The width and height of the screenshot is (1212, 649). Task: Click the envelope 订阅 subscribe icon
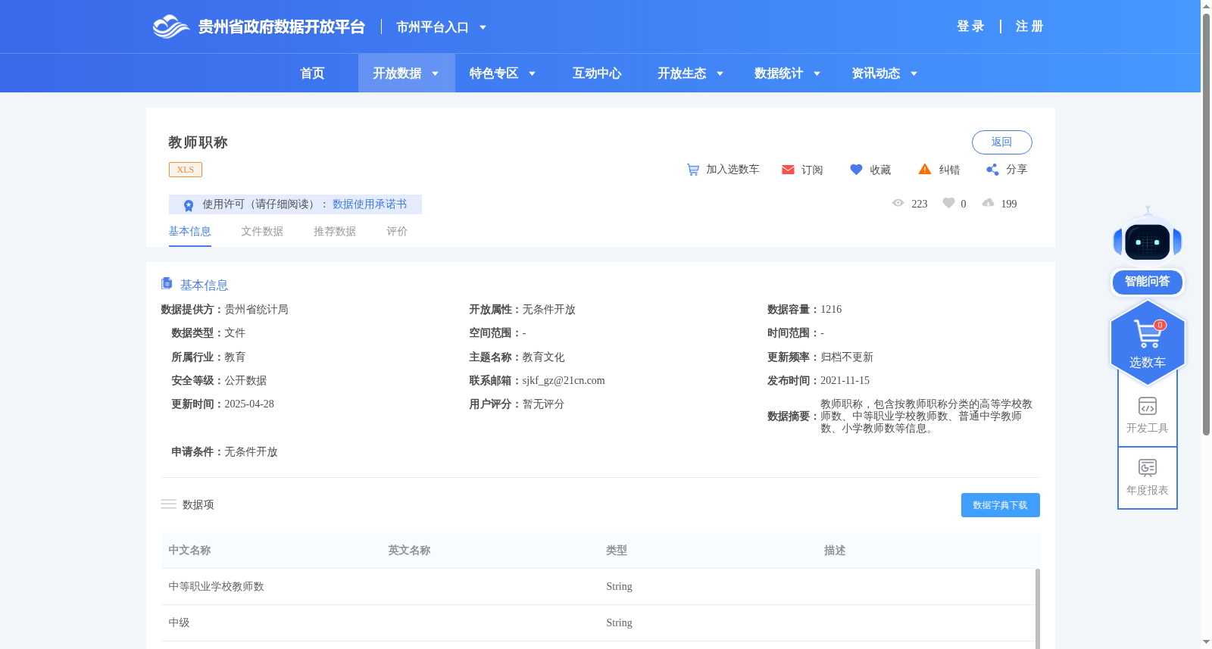coord(788,170)
